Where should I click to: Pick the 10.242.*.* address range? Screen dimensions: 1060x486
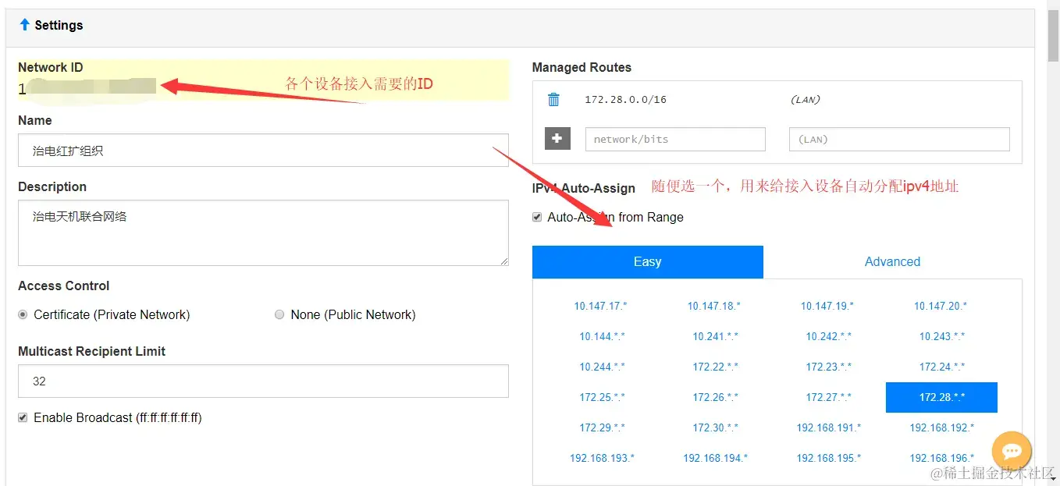pos(828,336)
